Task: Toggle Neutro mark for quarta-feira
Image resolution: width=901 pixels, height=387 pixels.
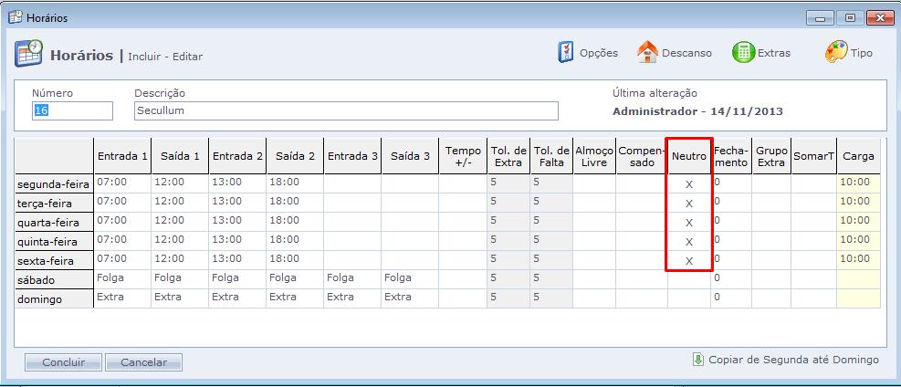Action: [x=689, y=222]
